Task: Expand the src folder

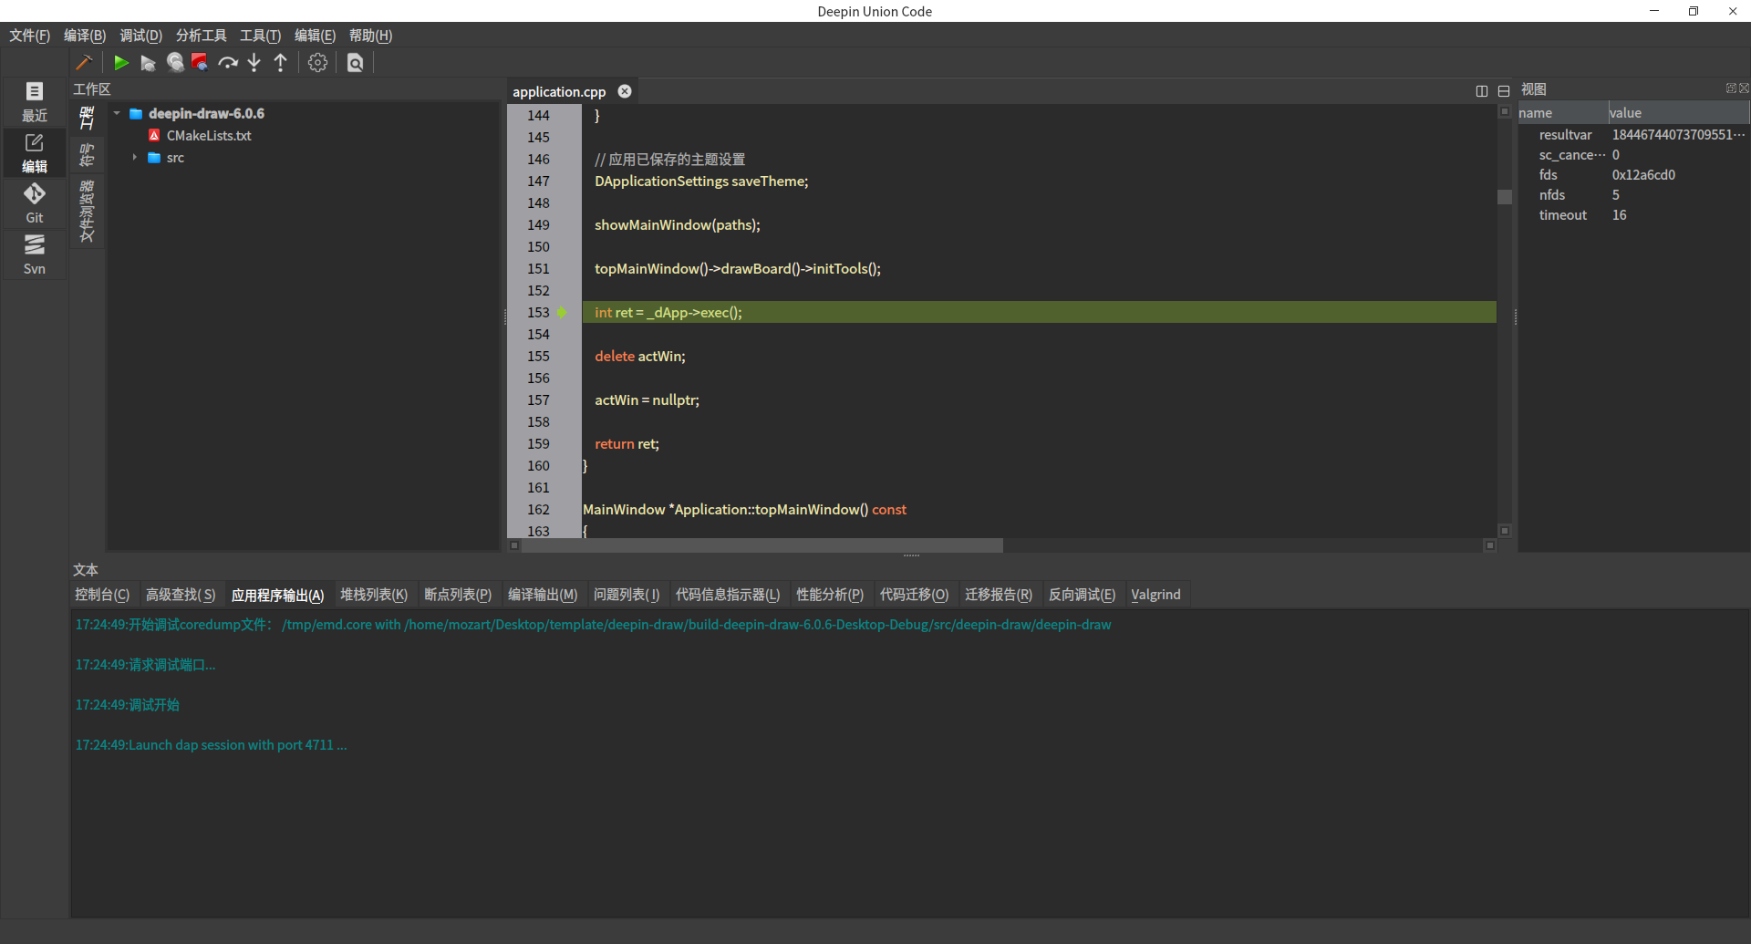Action: pyautogui.click(x=135, y=157)
